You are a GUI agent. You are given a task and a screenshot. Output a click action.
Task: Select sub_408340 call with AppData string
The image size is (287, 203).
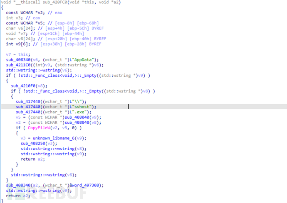tap(52, 60)
